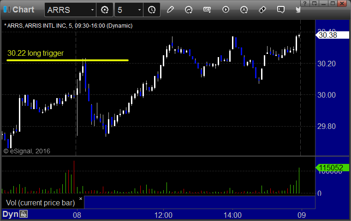Minimize the chart window
Viewport: 351px width, 221px height.
[x=323, y=3]
